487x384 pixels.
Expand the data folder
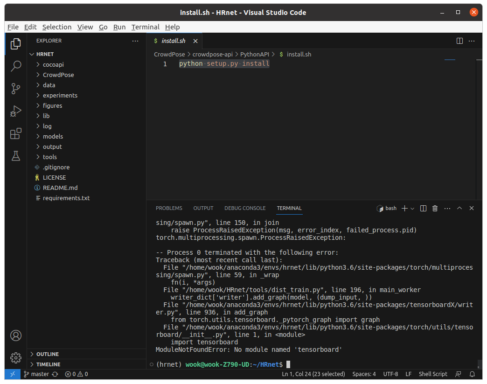86,85
